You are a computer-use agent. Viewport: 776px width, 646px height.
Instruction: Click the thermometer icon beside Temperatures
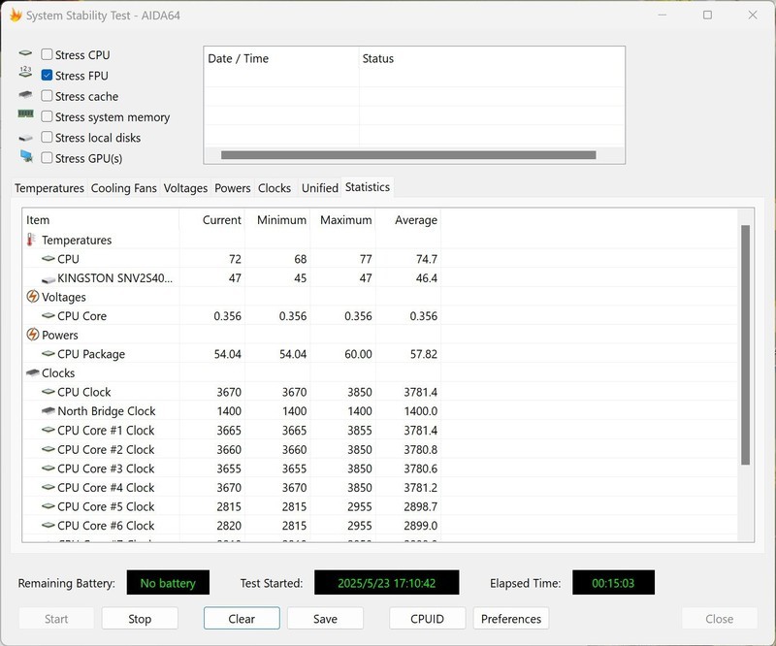[x=32, y=240]
